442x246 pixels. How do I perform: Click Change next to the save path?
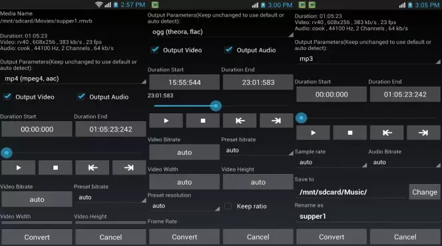click(425, 192)
